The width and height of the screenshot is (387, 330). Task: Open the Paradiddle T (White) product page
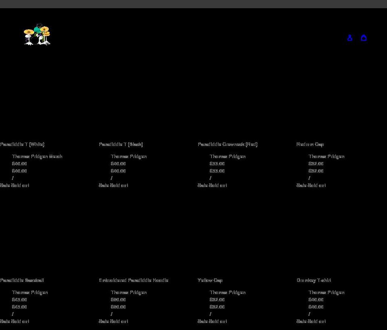22,144
